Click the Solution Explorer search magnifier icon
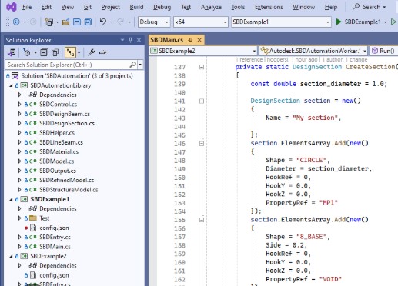 [132, 65]
